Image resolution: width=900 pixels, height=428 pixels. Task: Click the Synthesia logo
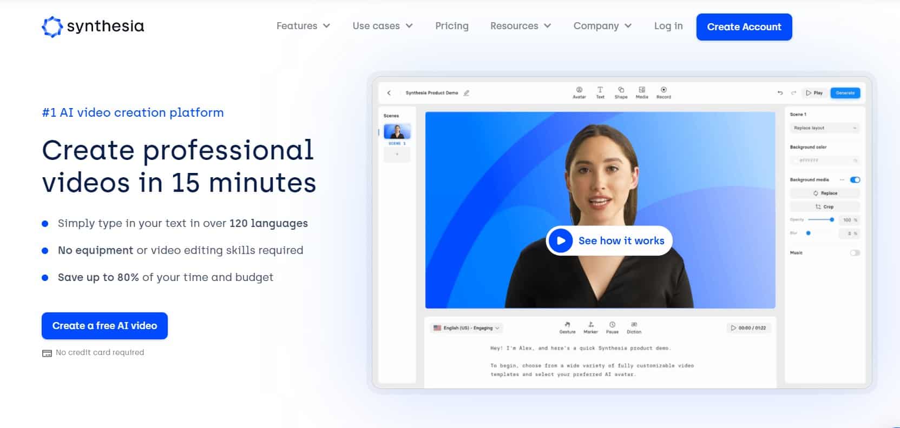click(x=93, y=26)
